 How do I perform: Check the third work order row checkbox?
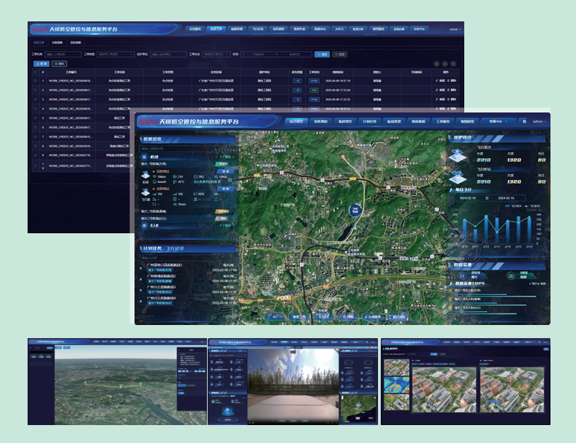35,99
